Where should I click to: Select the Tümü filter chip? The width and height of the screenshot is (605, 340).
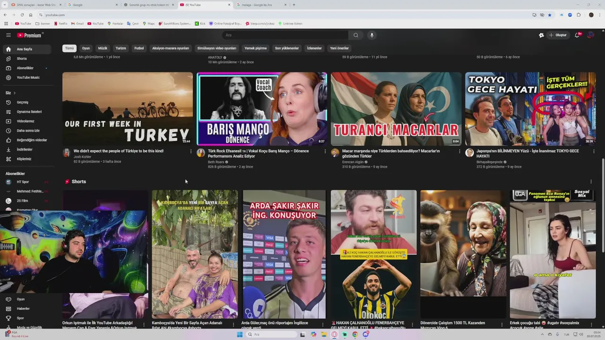coord(69,48)
